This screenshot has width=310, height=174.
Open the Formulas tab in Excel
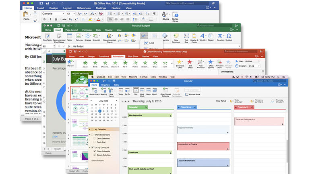pyautogui.click(x=87, y=30)
